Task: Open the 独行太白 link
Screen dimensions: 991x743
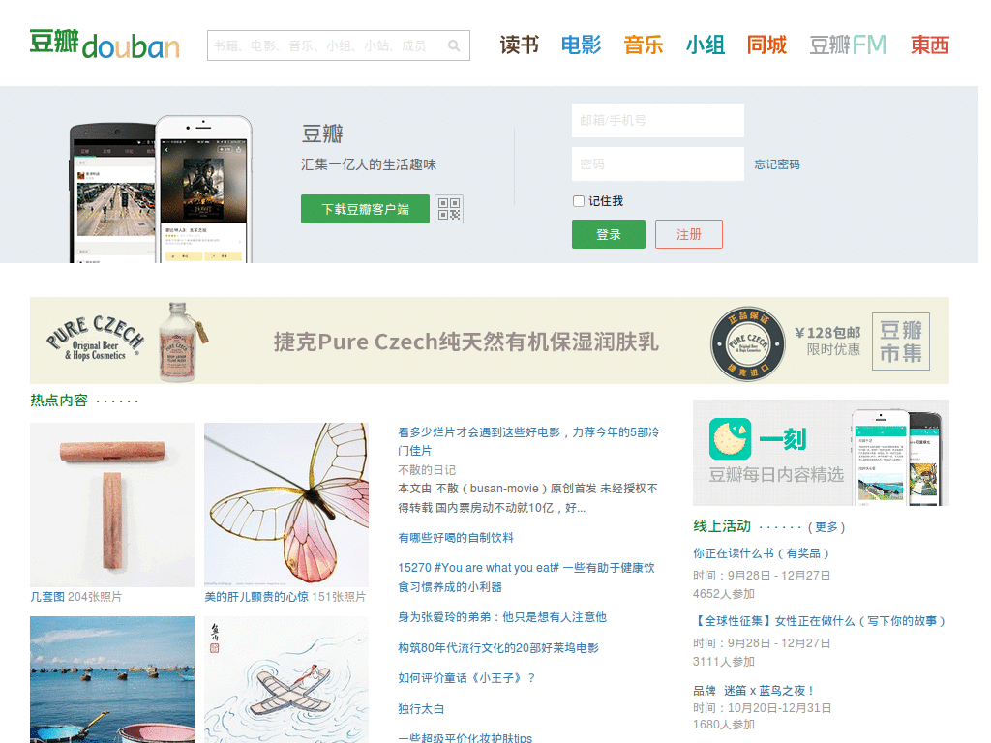Action: pyautogui.click(x=421, y=709)
